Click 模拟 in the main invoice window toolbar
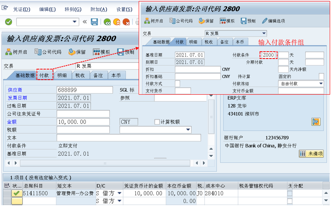The height and width of the screenshot is (207, 333). 101,52
